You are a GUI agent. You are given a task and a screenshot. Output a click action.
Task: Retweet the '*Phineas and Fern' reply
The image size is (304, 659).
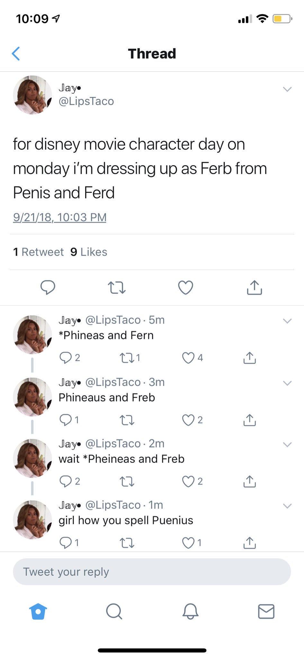coord(127,357)
